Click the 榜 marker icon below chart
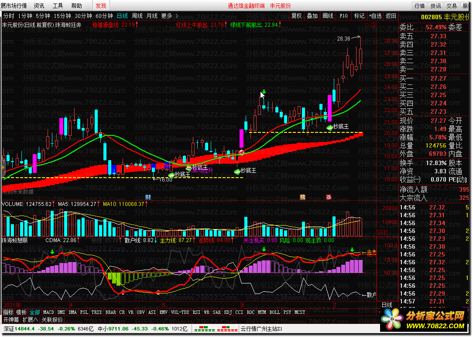473x337 pixels. pos(302,197)
